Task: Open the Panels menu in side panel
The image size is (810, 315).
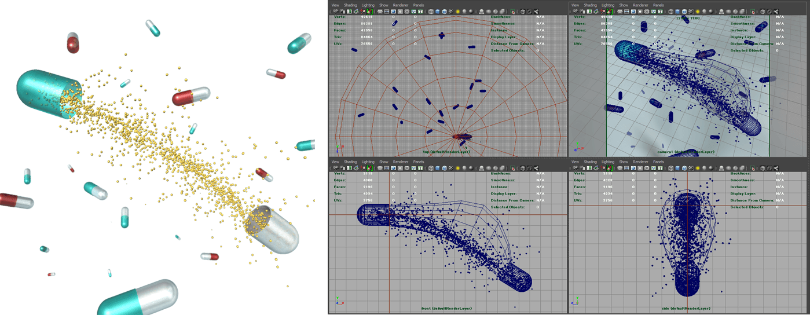Action: 658,162
